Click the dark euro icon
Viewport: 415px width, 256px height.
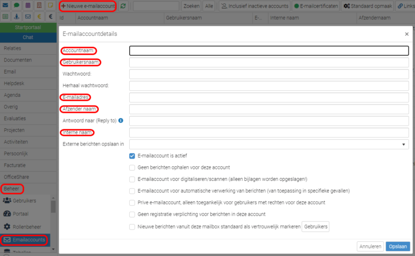[x=50, y=17]
